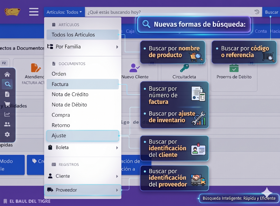Click the tiger logo icon
This screenshot has width=280, height=206.
pos(12,12)
